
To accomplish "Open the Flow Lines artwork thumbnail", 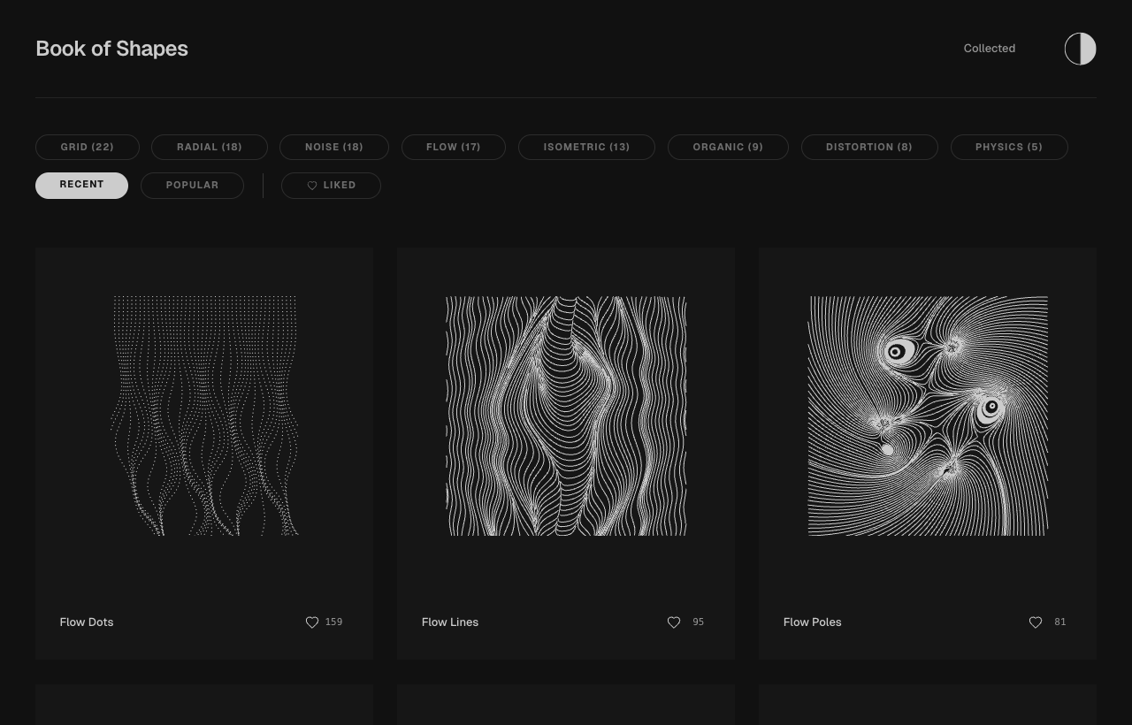I will [566, 416].
